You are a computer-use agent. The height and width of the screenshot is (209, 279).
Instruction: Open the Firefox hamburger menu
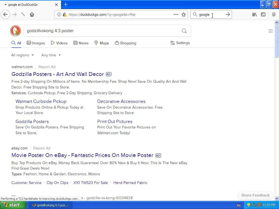click(274, 14)
